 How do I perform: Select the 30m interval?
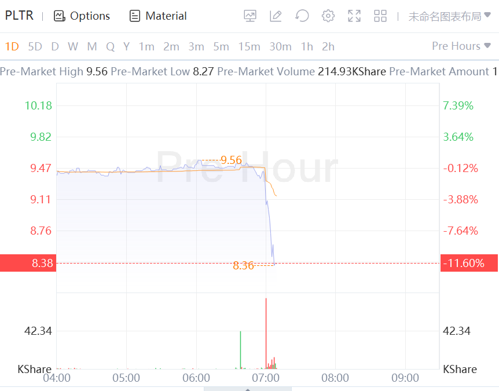pos(280,46)
